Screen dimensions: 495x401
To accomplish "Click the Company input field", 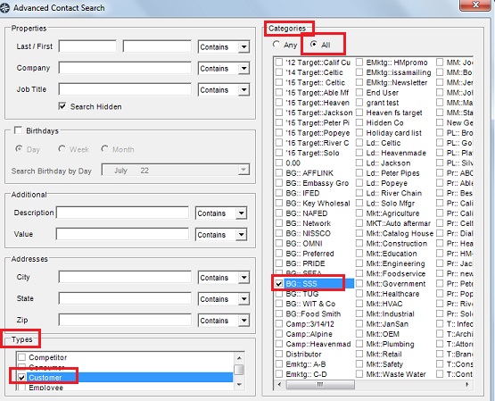I will [125, 68].
